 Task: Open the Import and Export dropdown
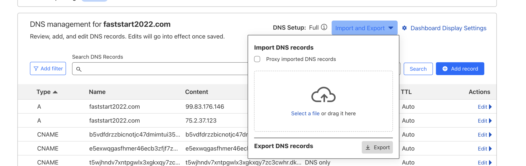point(364,28)
